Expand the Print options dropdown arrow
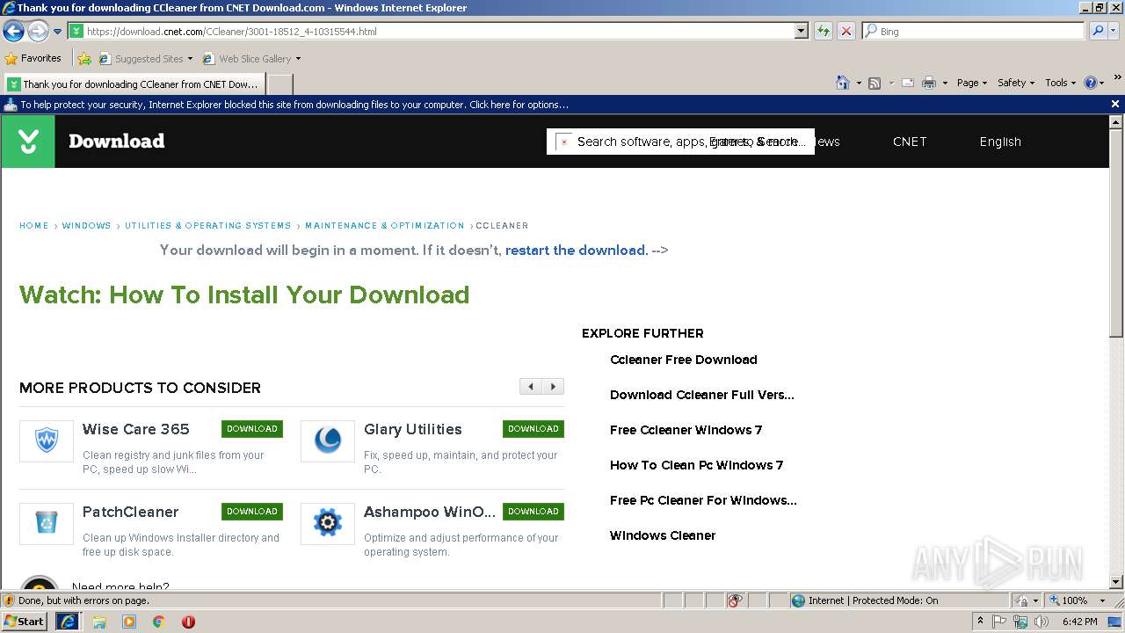 945,83
